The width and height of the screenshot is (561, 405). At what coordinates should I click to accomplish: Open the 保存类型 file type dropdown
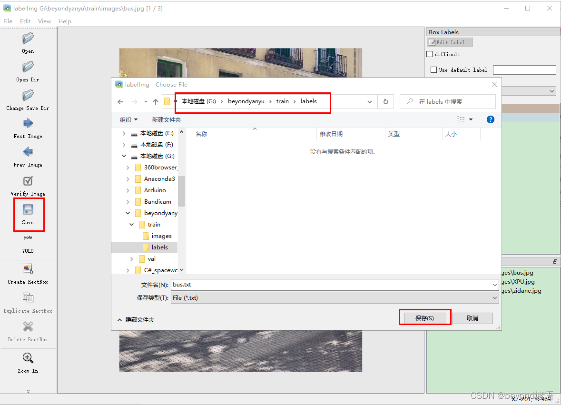(x=335, y=297)
